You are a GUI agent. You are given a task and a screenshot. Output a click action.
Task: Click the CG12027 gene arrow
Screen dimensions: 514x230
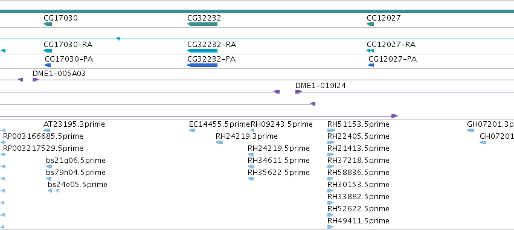(x=370, y=24)
